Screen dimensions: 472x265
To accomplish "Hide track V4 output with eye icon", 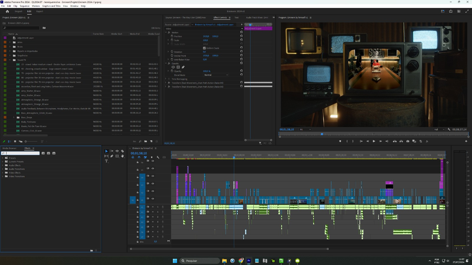I will [153, 176].
